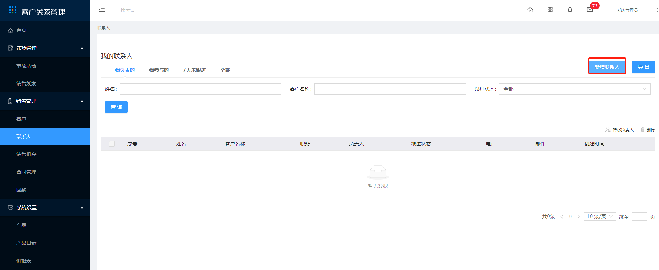Select 联系人 in the sidebar

45,137
